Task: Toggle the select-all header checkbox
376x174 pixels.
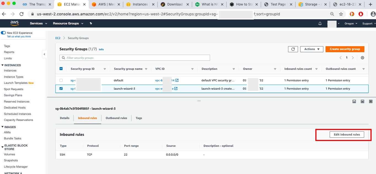Action: pos(61,69)
